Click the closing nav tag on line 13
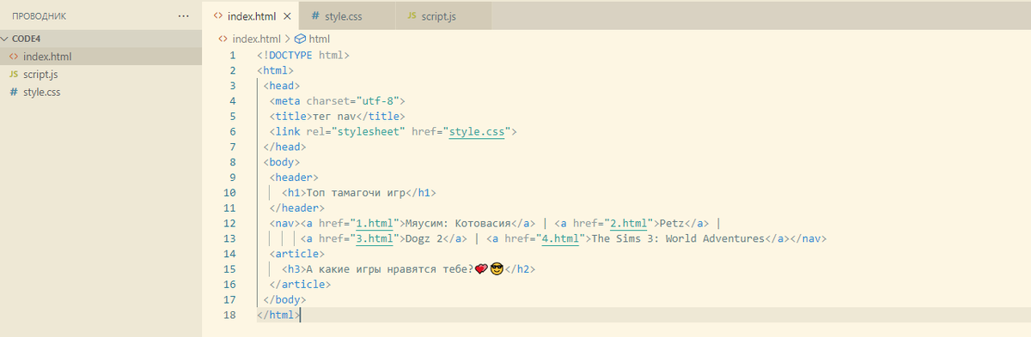Viewport: 1031px width, 337px height. [x=808, y=238]
